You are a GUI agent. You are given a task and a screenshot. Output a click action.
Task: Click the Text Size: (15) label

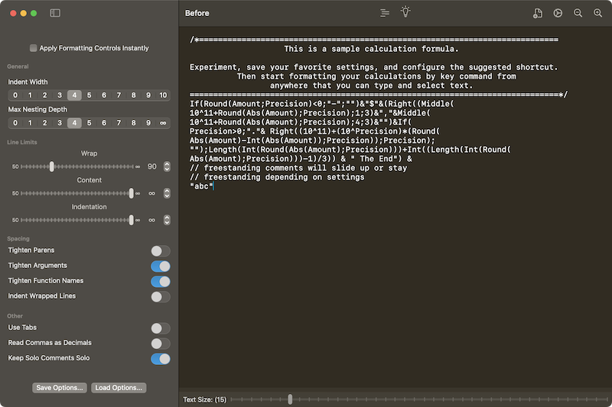(x=204, y=399)
